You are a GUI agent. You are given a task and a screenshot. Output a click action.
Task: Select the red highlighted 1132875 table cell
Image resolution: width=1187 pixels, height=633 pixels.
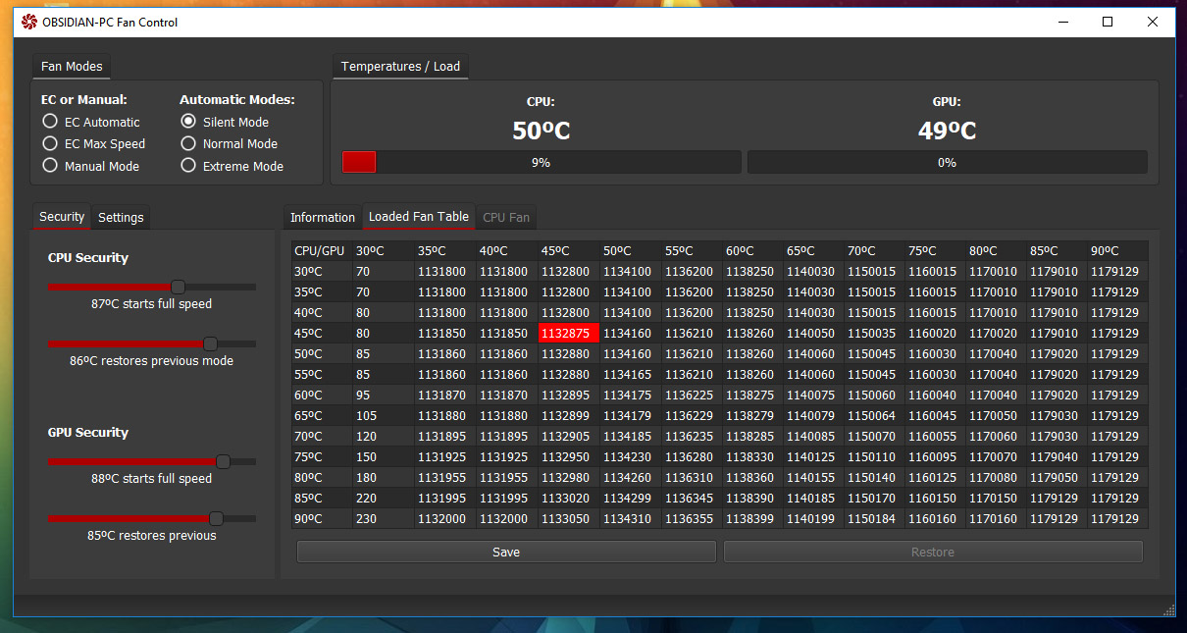569,334
